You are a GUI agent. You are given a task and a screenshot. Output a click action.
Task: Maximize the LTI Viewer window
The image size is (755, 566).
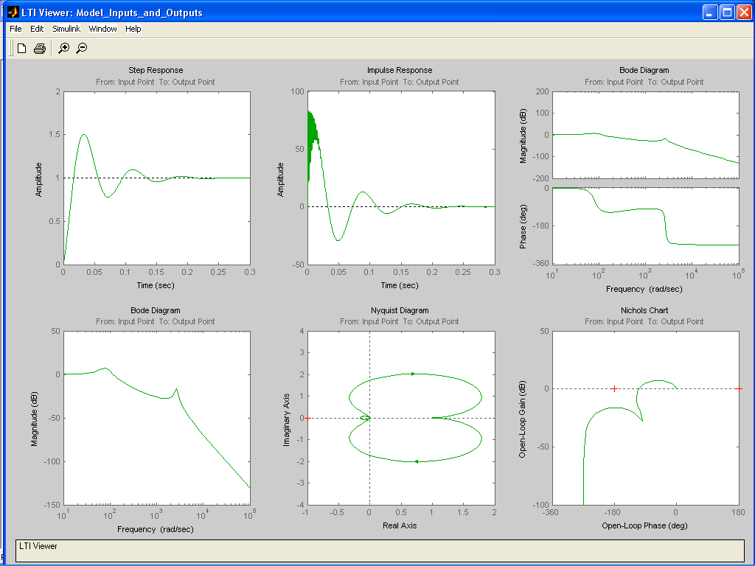point(727,13)
